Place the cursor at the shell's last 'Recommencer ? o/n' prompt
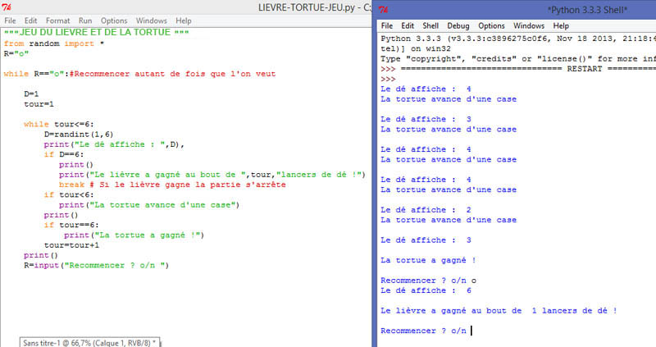The image size is (656, 347). click(x=472, y=330)
